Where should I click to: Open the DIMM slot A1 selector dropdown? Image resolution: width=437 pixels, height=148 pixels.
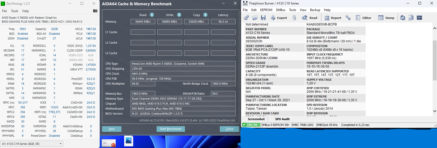pyautogui.click(x=32, y=144)
